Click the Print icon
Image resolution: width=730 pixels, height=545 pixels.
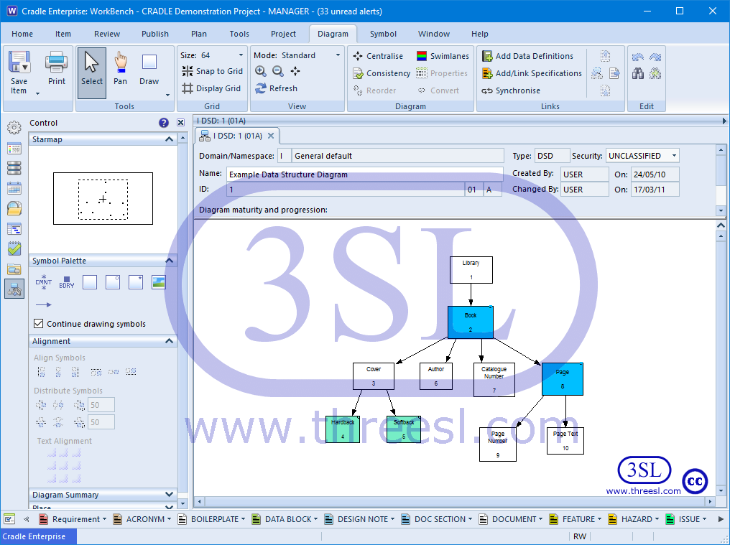click(56, 62)
